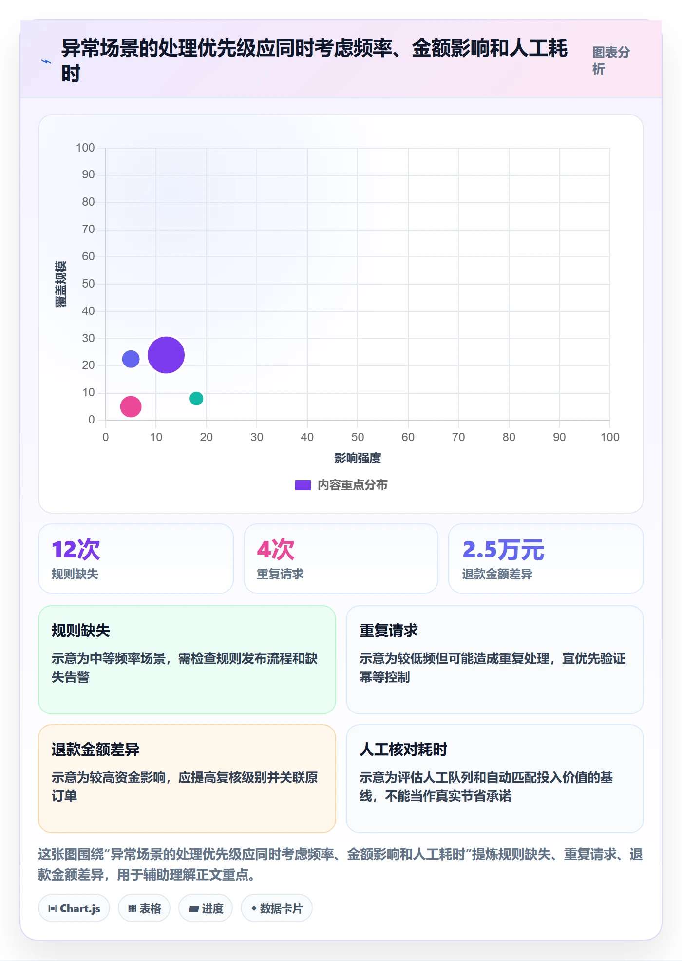This screenshot has width=682, height=961.
Task: Click the x-axis tick label 50
Action: [358, 437]
